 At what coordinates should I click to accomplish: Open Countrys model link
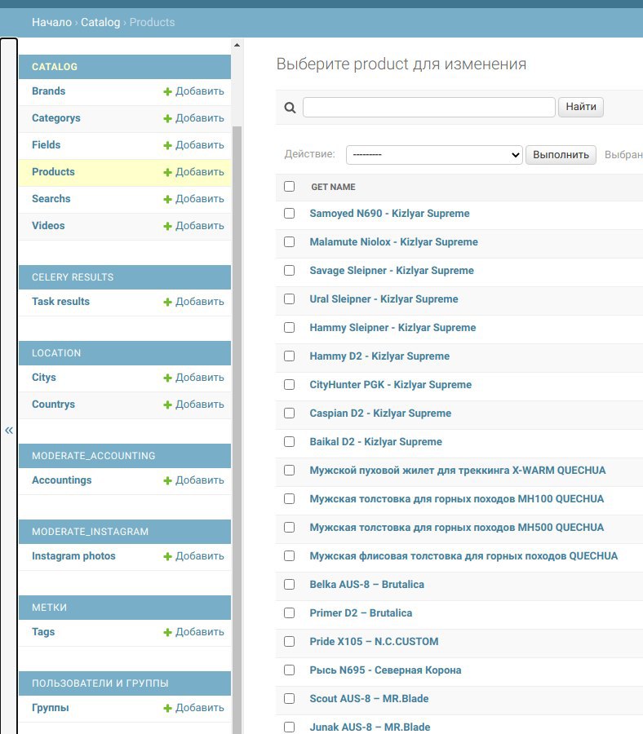point(53,404)
